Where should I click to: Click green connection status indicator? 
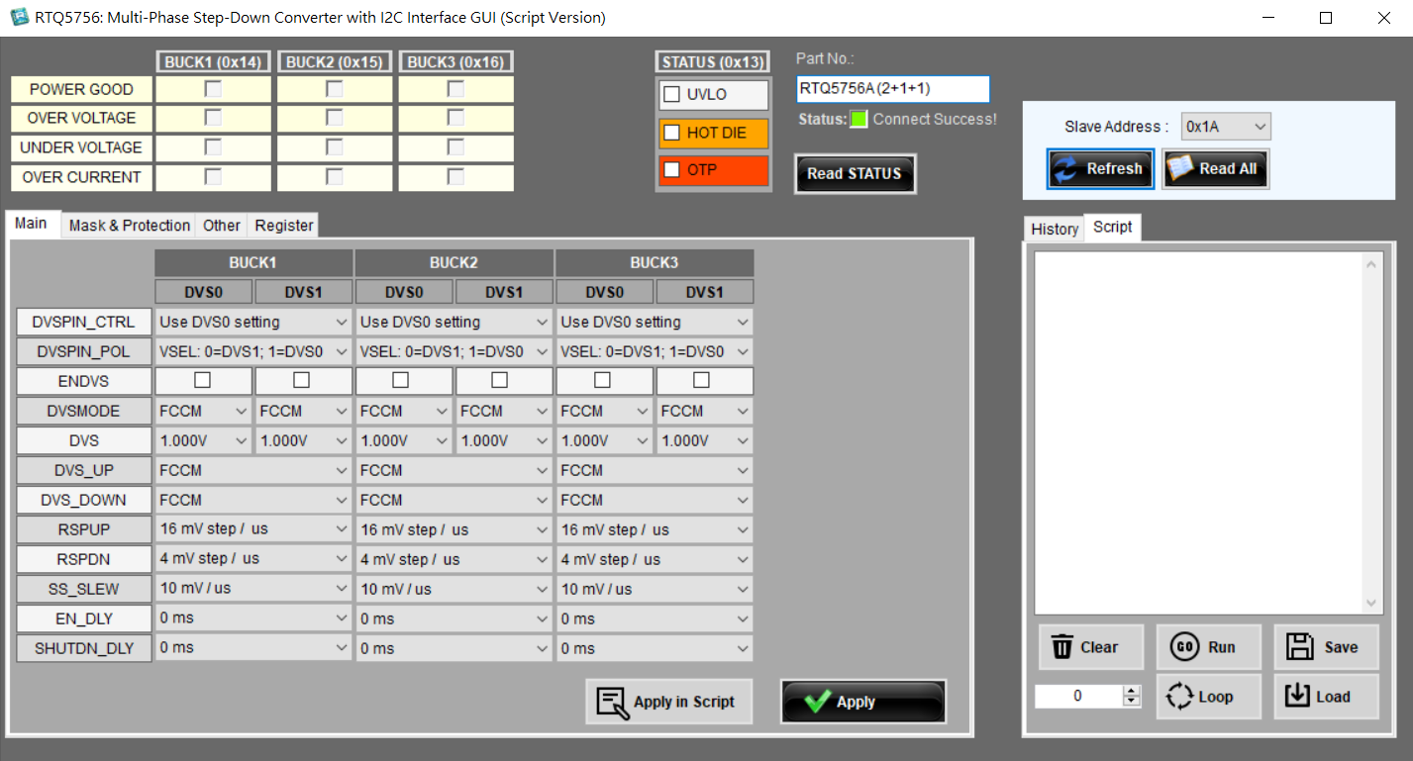[x=858, y=120]
